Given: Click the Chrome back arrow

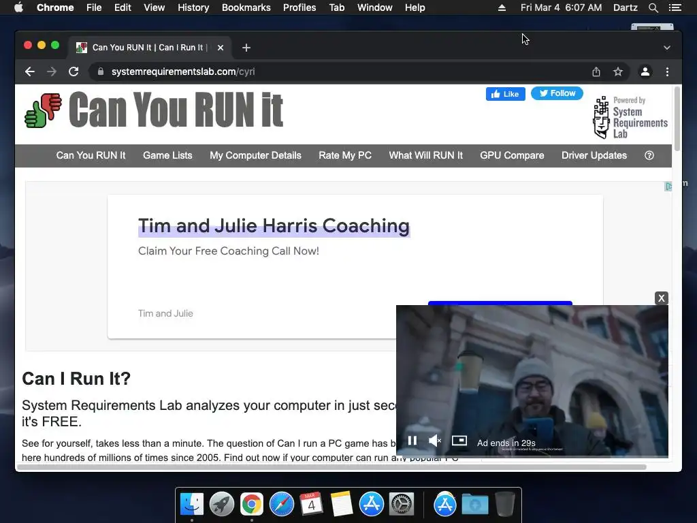Looking at the screenshot, I should point(30,72).
